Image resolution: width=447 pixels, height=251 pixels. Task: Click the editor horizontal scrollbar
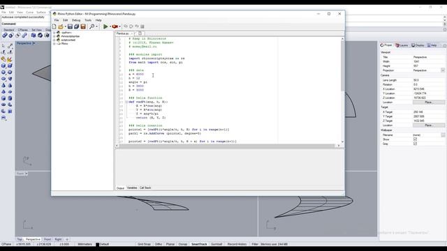pos(226,146)
